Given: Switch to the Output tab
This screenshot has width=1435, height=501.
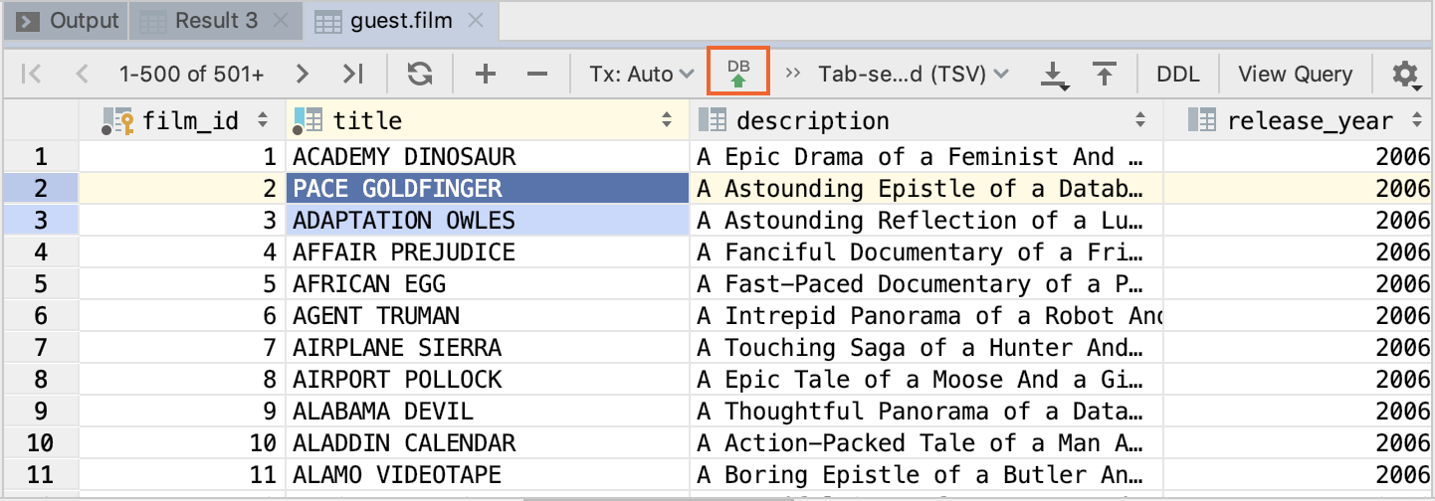Looking at the screenshot, I should click(69, 20).
